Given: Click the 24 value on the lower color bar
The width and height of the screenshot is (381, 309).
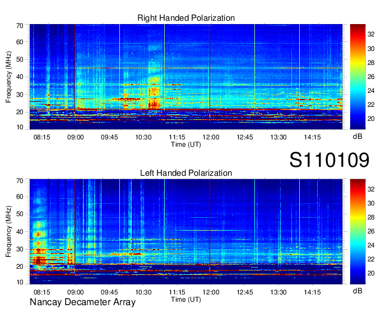Looking at the screenshot, I should click(x=371, y=245).
